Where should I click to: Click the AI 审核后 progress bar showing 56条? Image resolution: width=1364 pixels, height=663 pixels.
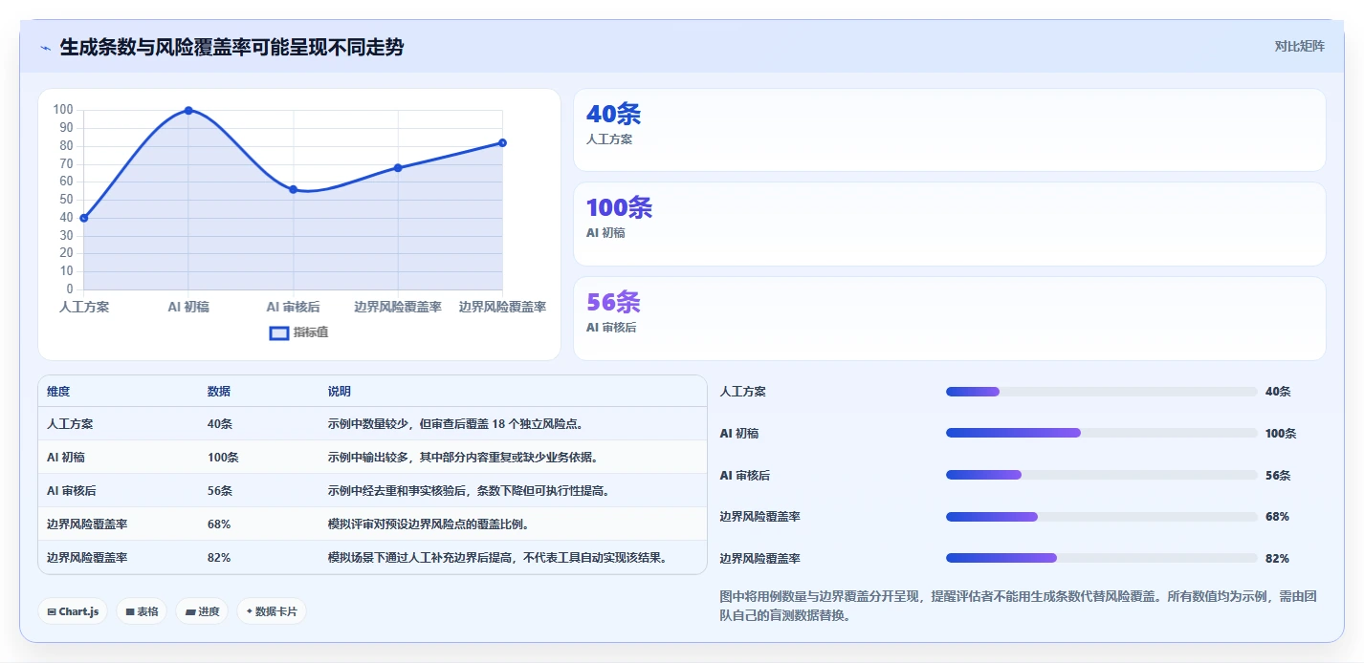click(1101, 475)
